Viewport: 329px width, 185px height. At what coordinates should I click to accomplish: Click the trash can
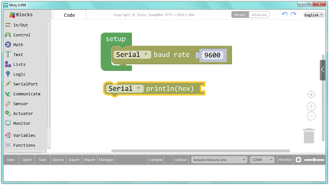tap(309, 136)
